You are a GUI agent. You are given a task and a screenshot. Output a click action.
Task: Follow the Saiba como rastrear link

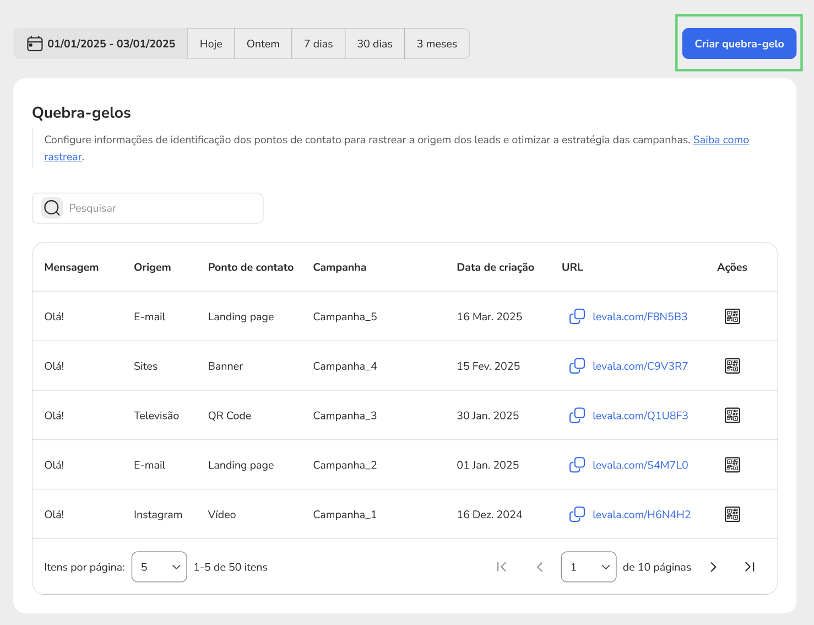click(720, 140)
